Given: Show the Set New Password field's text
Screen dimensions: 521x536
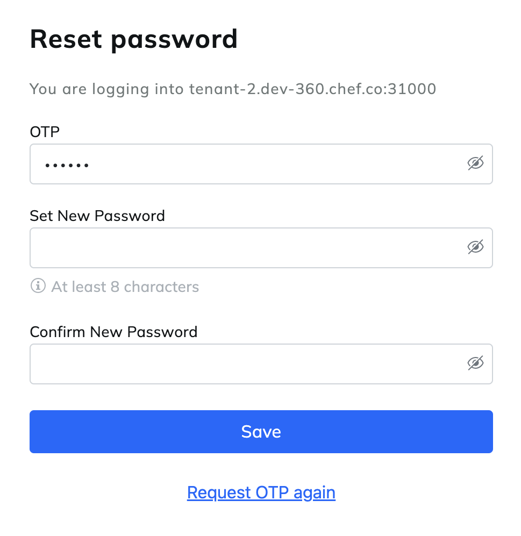Looking at the screenshot, I should click(x=475, y=247).
